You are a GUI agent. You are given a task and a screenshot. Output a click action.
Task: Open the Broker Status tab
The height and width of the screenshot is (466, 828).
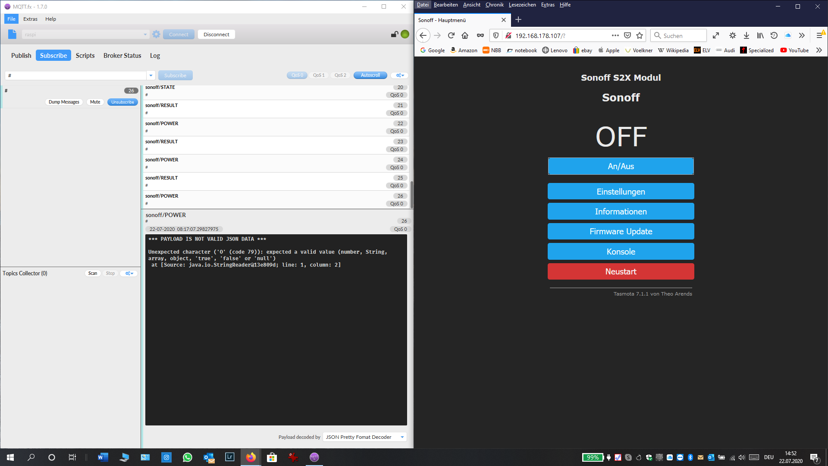pos(122,56)
